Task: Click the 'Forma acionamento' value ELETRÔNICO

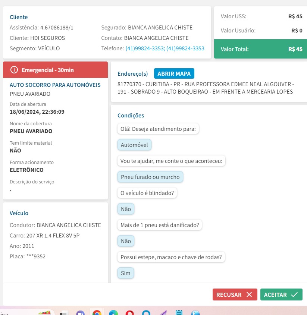Action: (x=26, y=170)
